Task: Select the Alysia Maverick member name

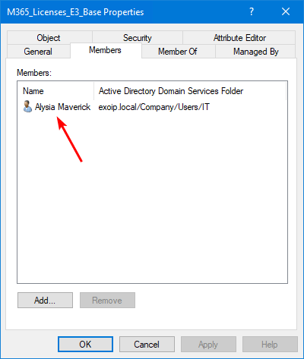Action: pyautogui.click(x=62, y=107)
